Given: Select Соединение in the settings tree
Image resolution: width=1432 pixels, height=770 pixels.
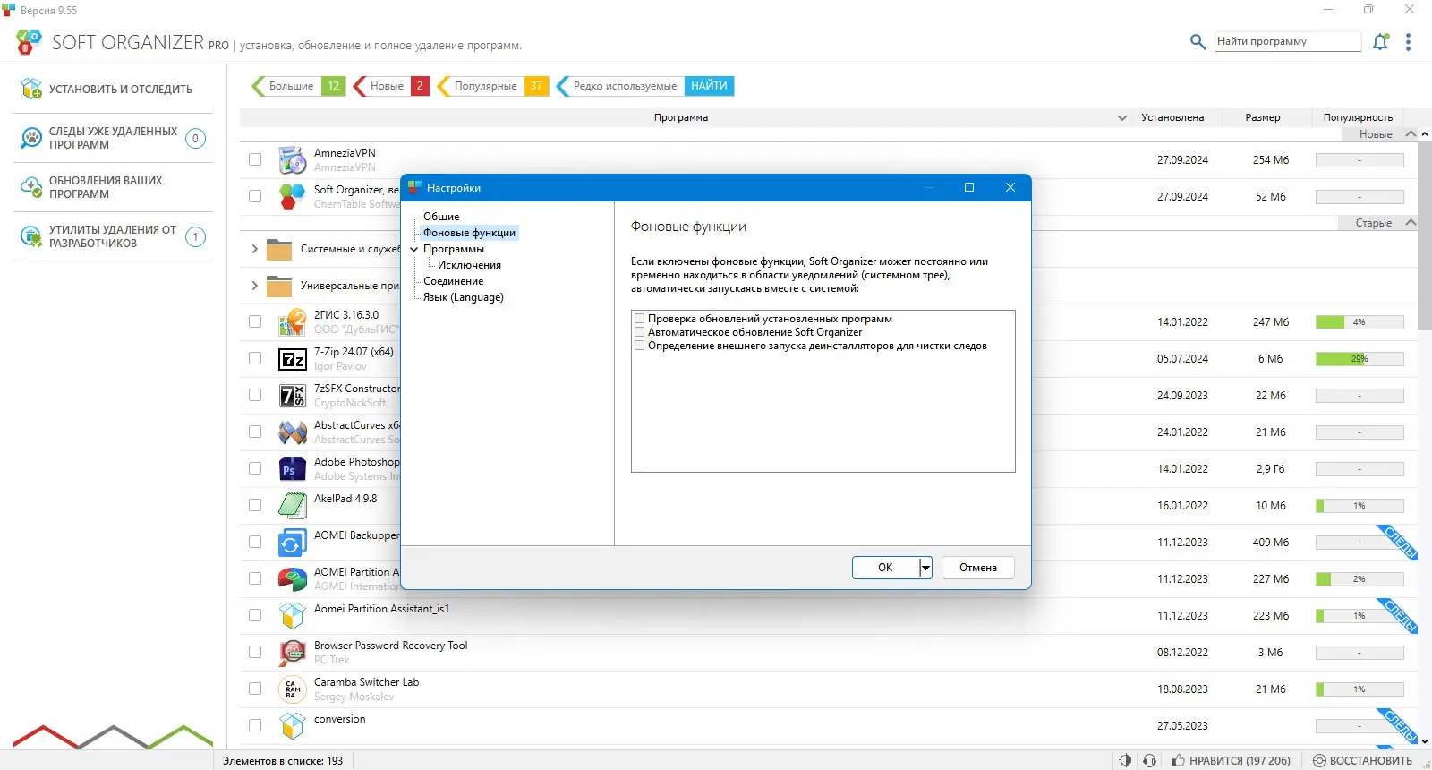Looking at the screenshot, I should click(453, 281).
